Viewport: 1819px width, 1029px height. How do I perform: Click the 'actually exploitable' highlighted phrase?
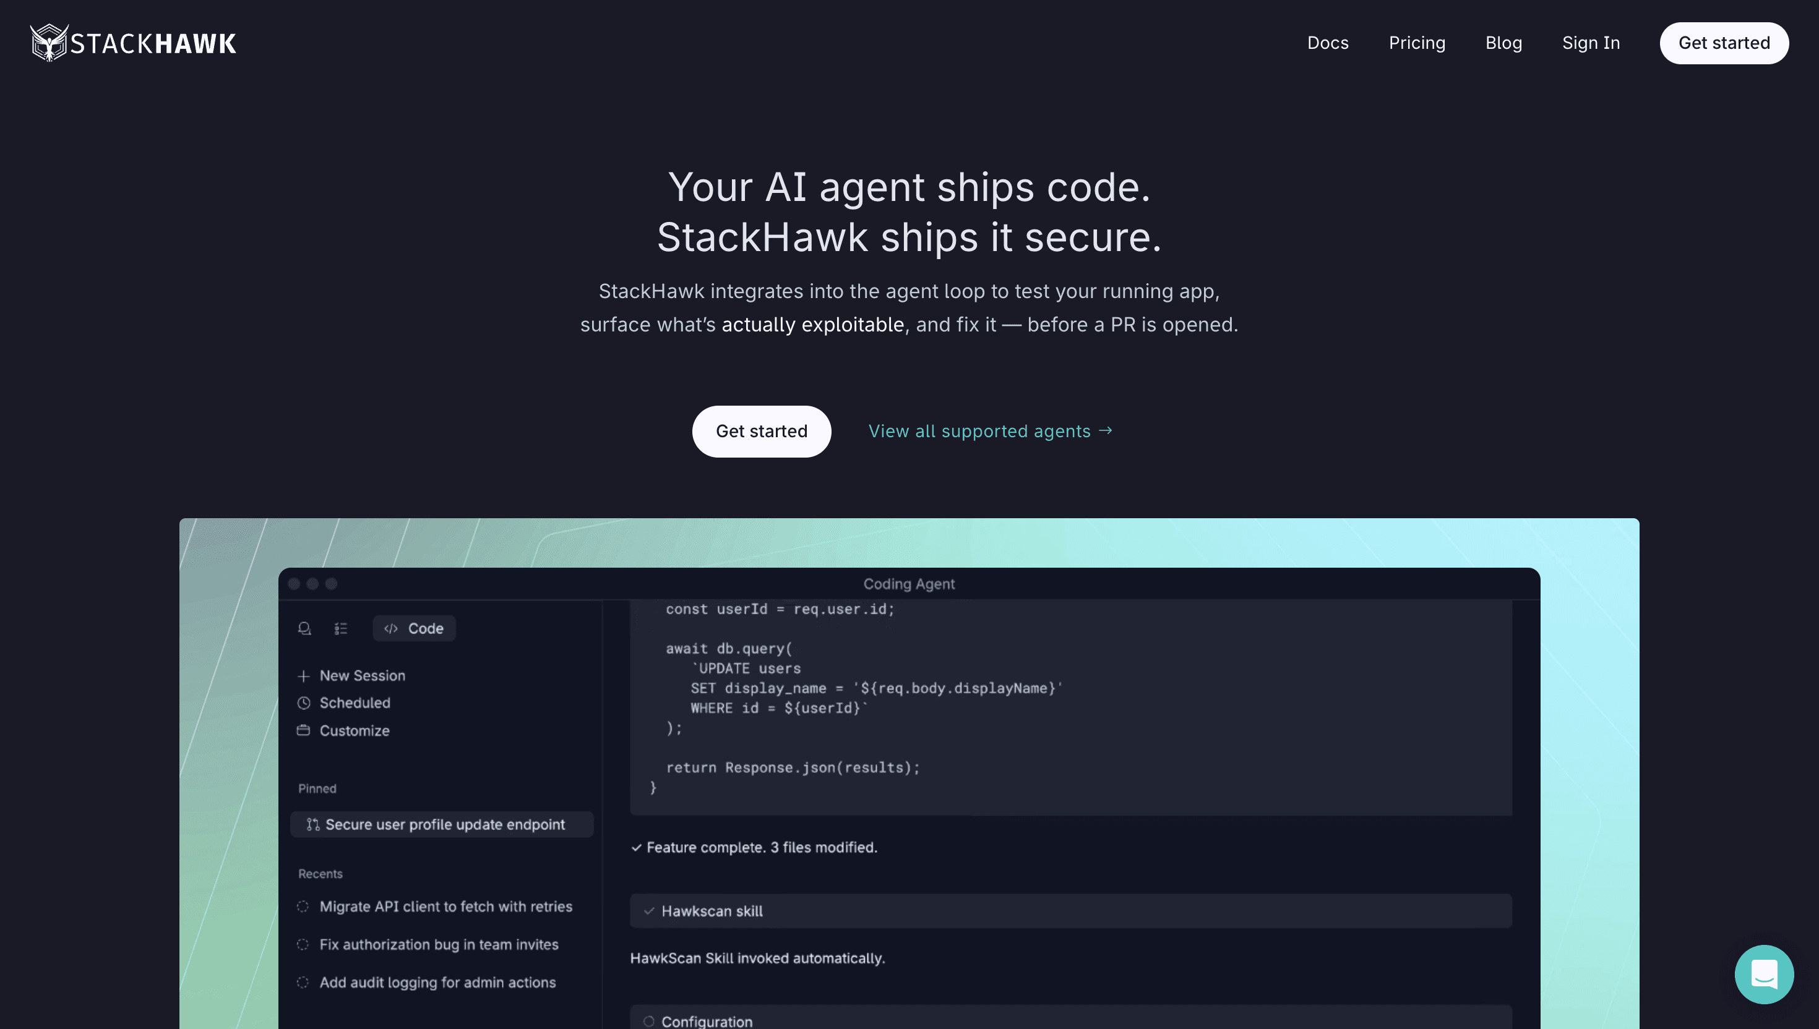(812, 325)
